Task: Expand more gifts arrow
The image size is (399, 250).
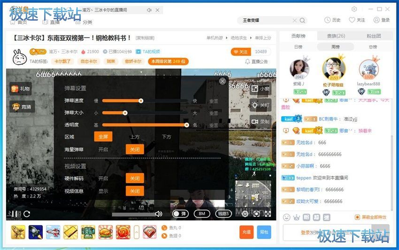Action: click(137, 232)
